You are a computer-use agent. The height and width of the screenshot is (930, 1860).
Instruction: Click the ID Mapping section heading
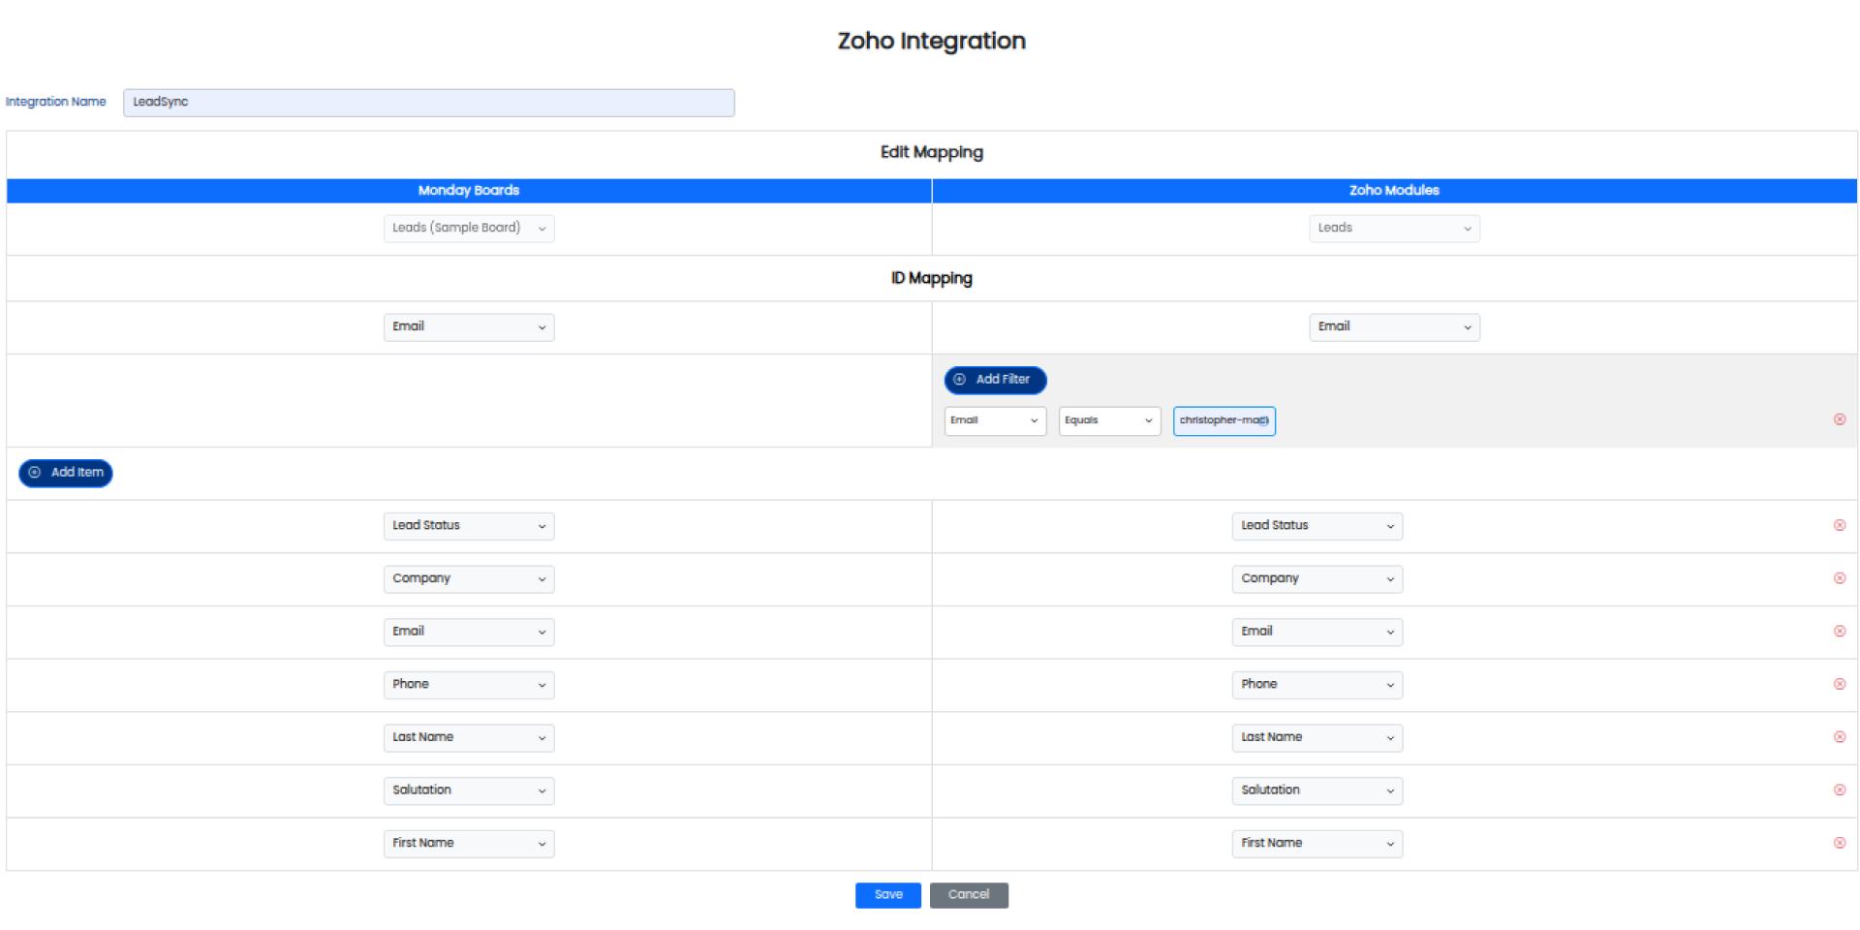[931, 278]
